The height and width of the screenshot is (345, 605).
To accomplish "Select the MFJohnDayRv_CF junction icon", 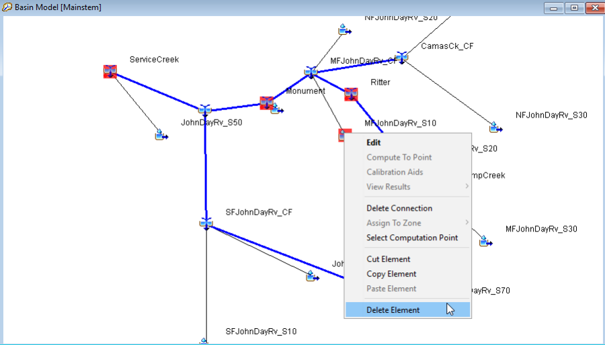I will (311, 71).
